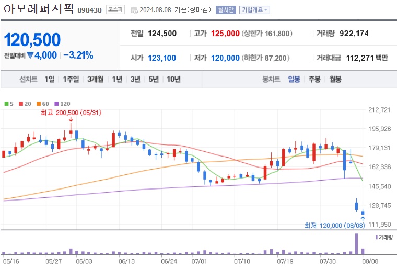
Task: Click the last blue candlestick on 08/08
Action: pyautogui.click(x=363, y=213)
